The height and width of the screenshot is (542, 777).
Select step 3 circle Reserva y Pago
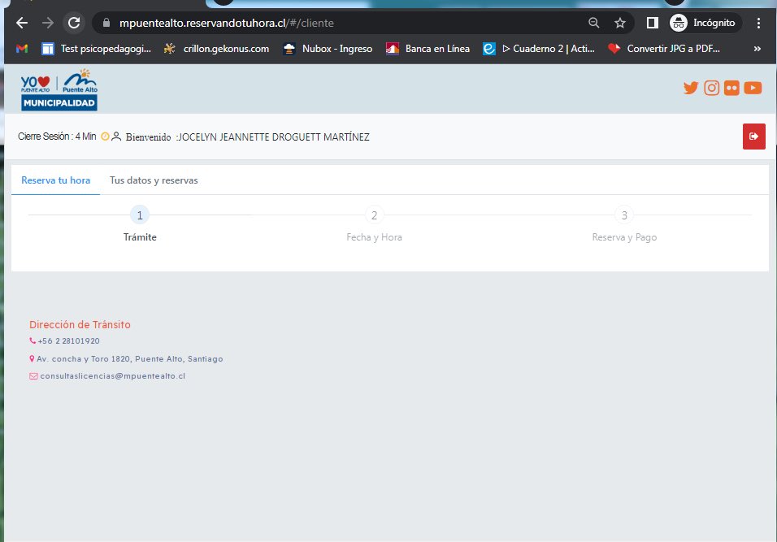click(624, 215)
